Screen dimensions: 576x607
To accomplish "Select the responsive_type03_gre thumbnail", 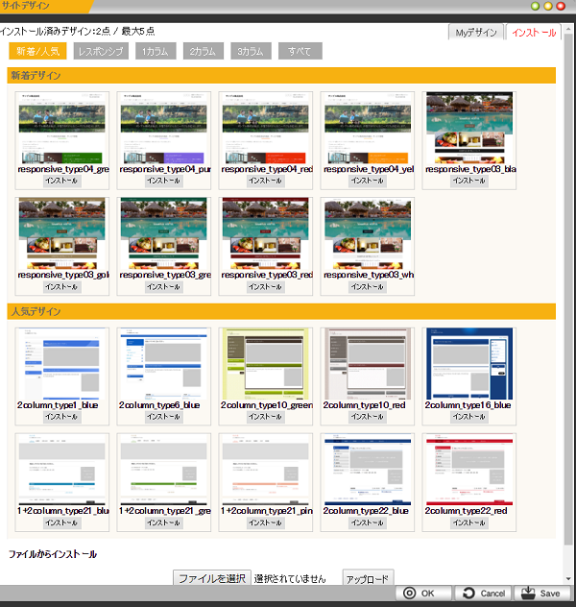I will pos(163,233).
